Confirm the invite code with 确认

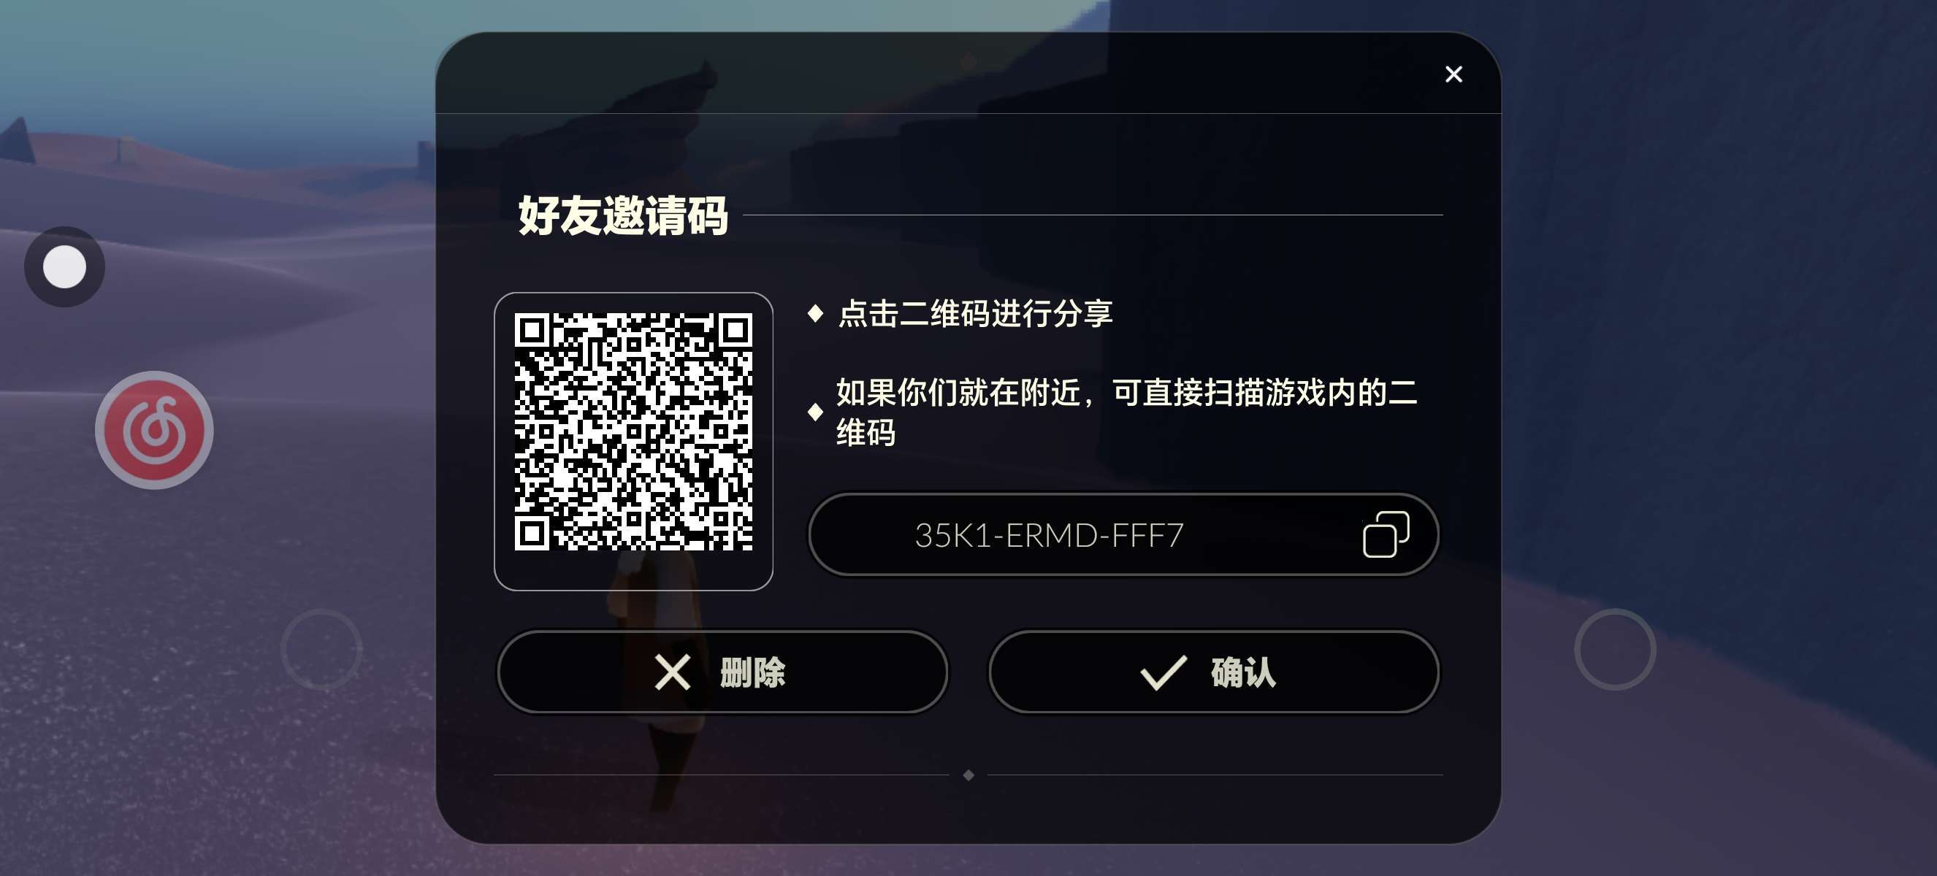(x=1214, y=672)
